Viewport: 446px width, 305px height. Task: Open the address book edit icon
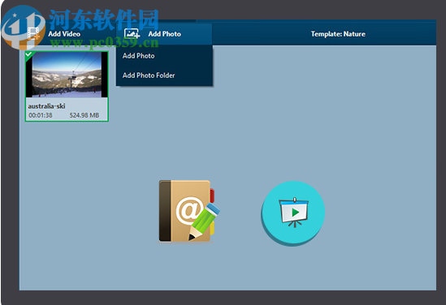188,211
